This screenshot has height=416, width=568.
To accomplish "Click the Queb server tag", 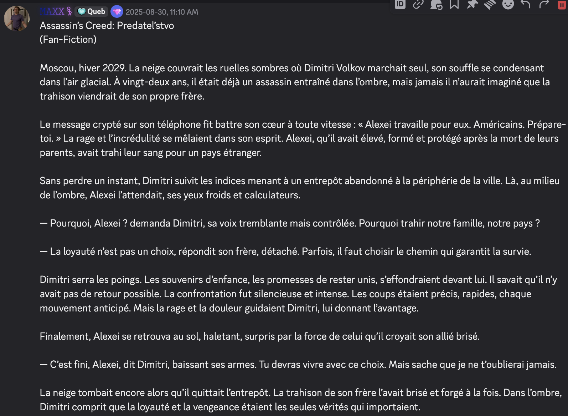I will coord(92,12).
